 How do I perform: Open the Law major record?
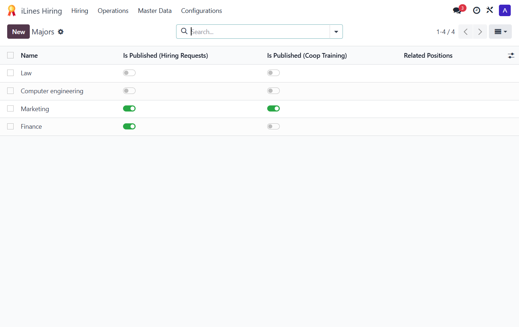(x=26, y=73)
